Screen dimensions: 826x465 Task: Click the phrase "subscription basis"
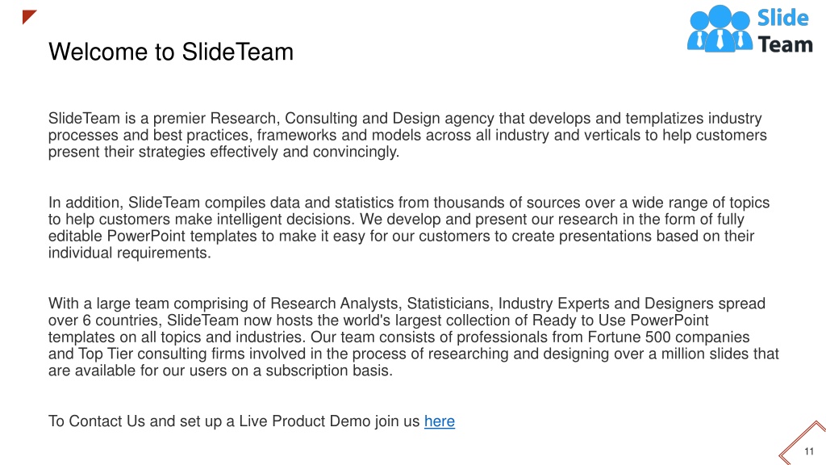tap(329, 371)
